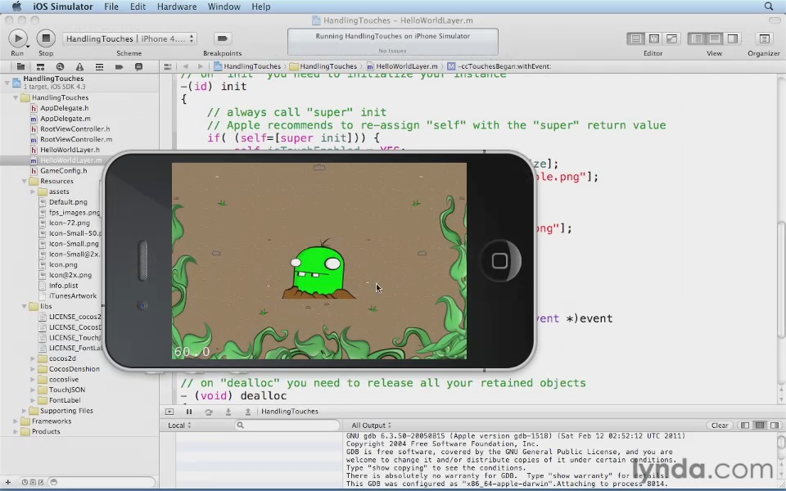786x491 pixels.
Task: Click HelloWorldLayer.m in the jump bar
Action: point(402,66)
